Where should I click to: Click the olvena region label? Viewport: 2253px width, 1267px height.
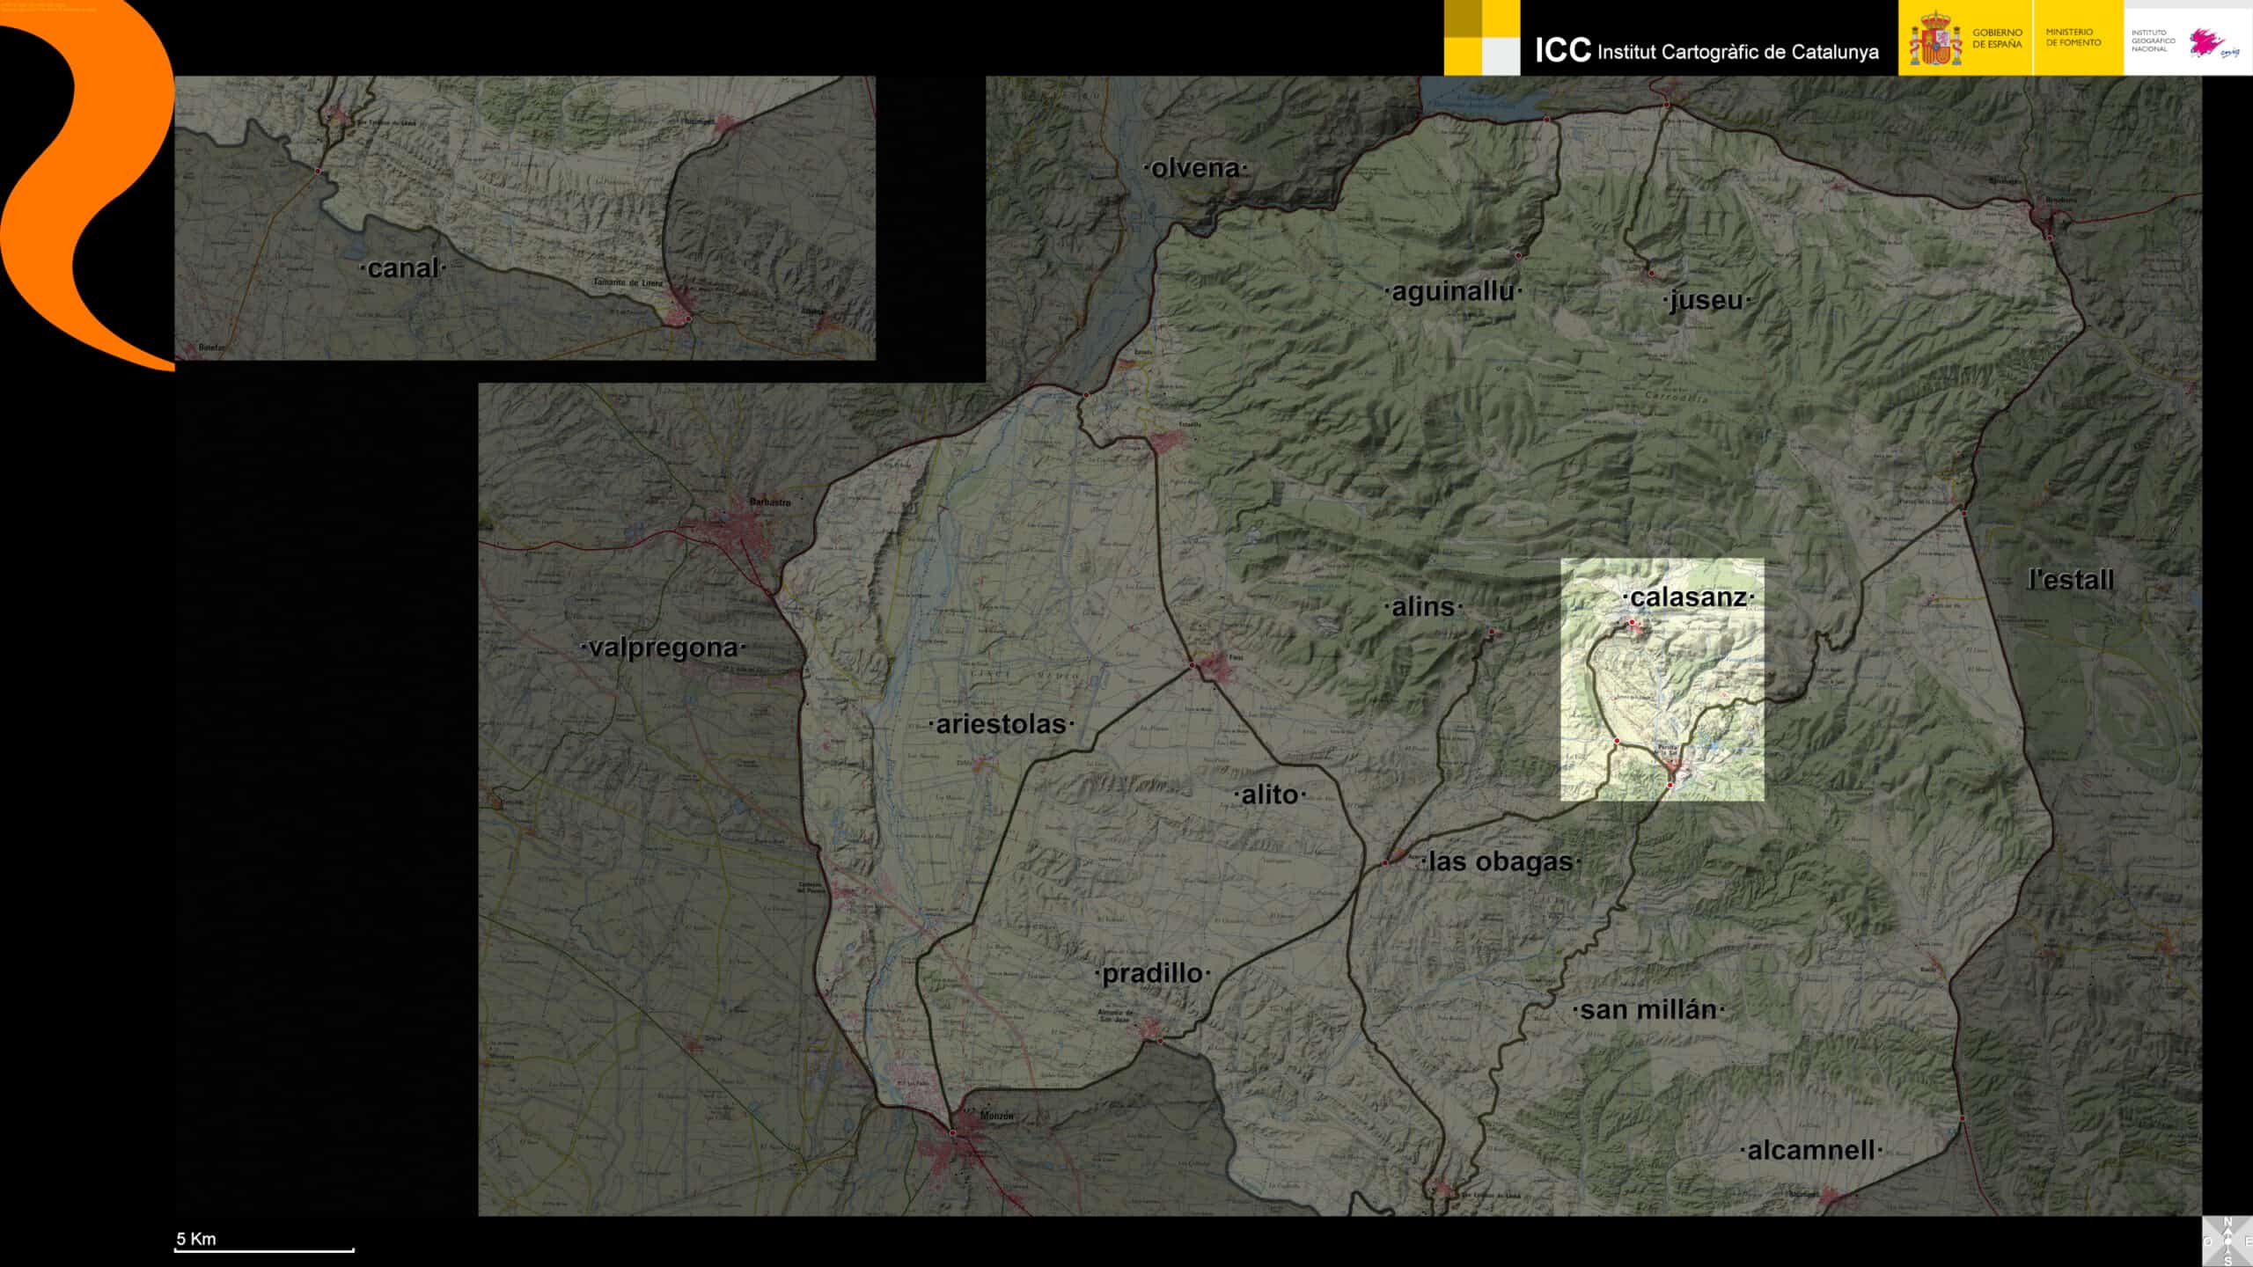pos(1195,168)
